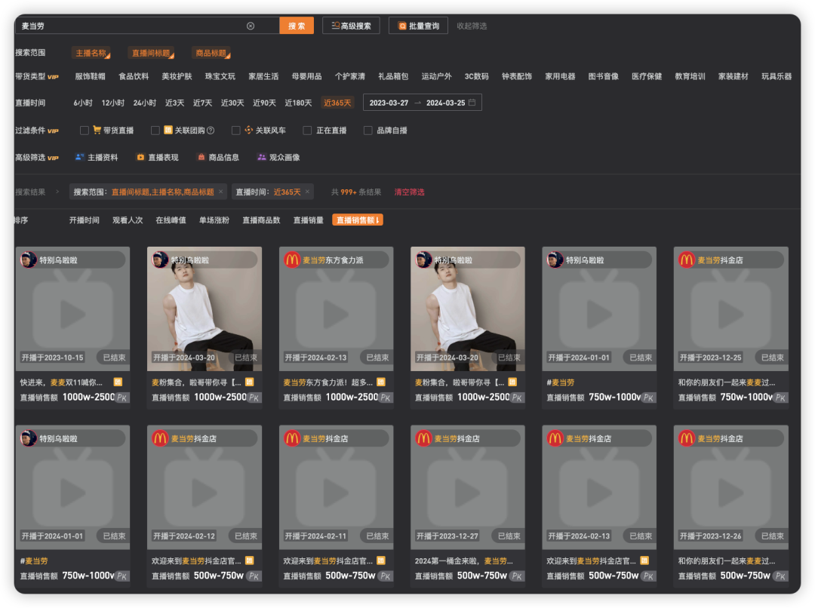Collapse filters via 收起筛选
Screen dimensions: 815x608
coord(472,26)
